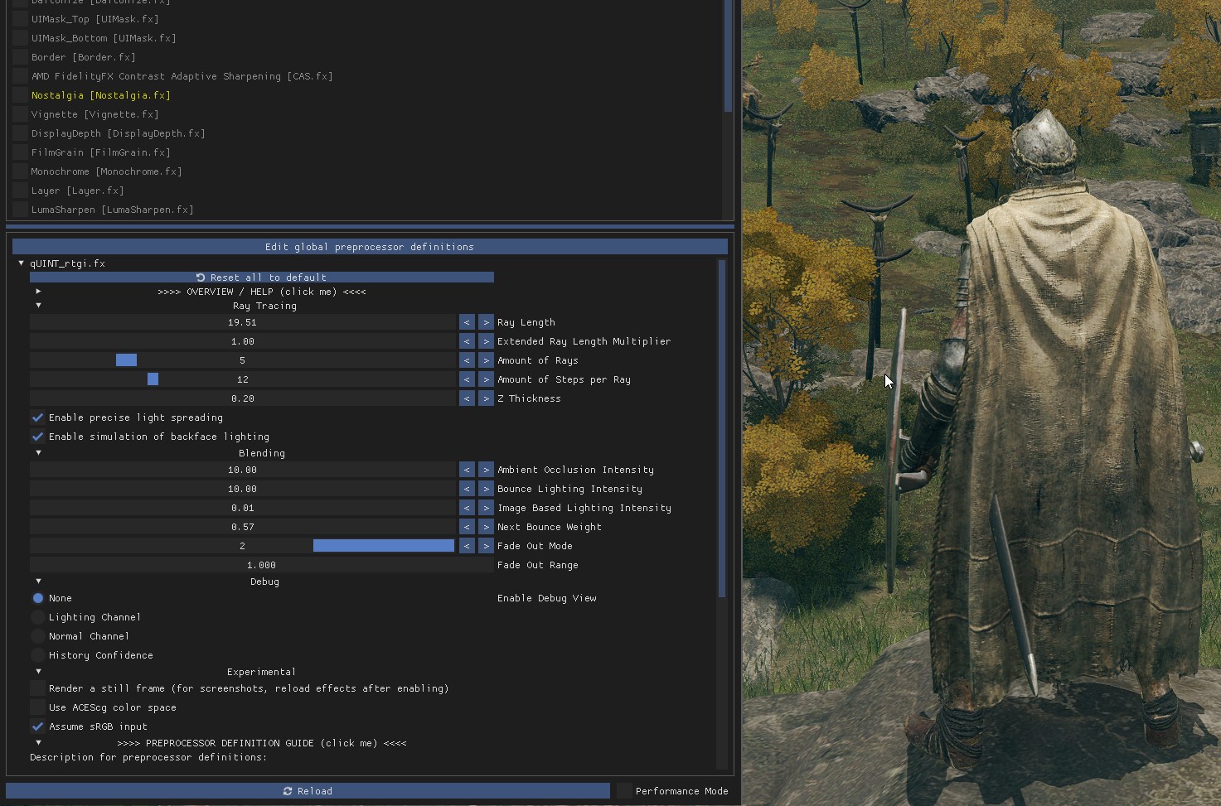Increase Bounce Lighting Intensity arrow

tap(486, 489)
